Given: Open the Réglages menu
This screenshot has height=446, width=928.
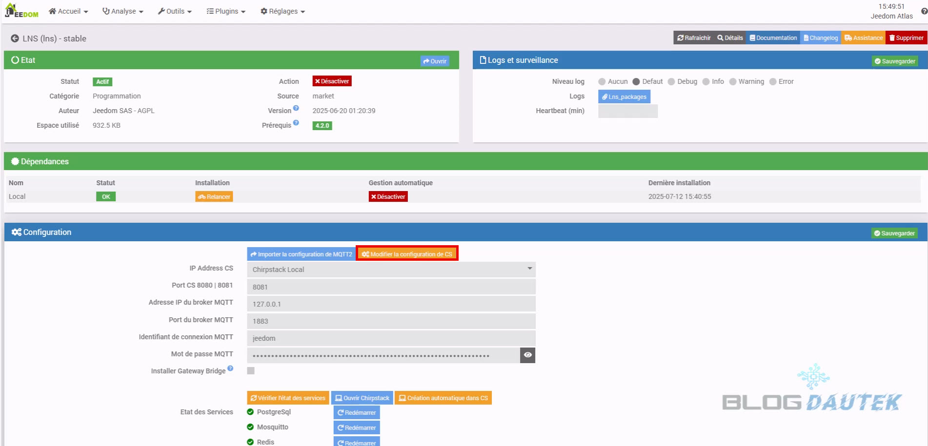Looking at the screenshot, I should (282, 11).
